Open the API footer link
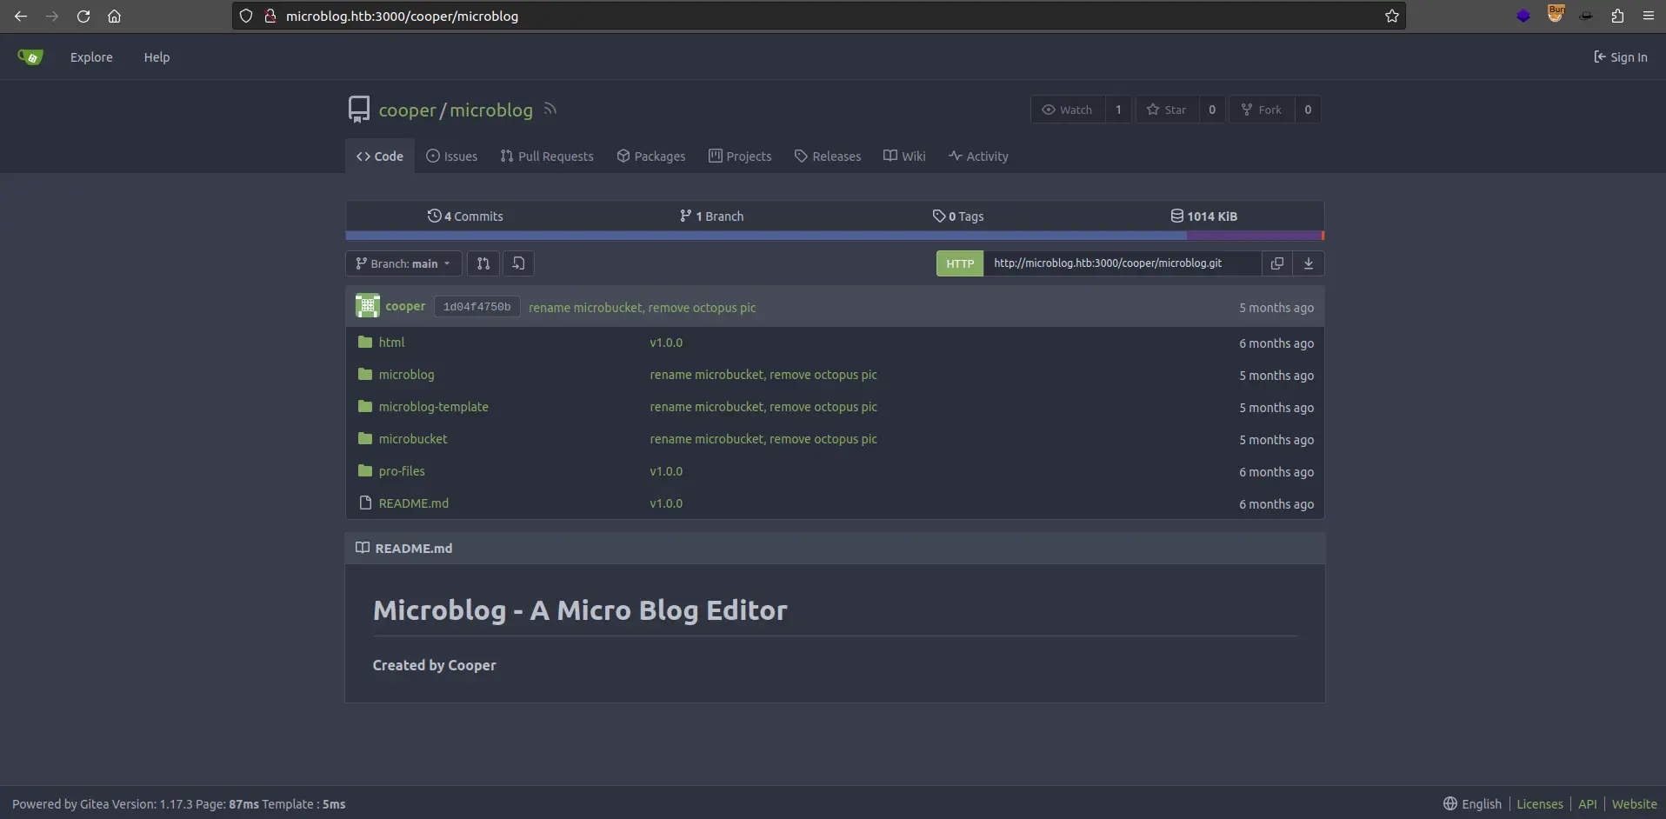The width and height of the screenshot is (1666, 819). [x=1588, y=804]
